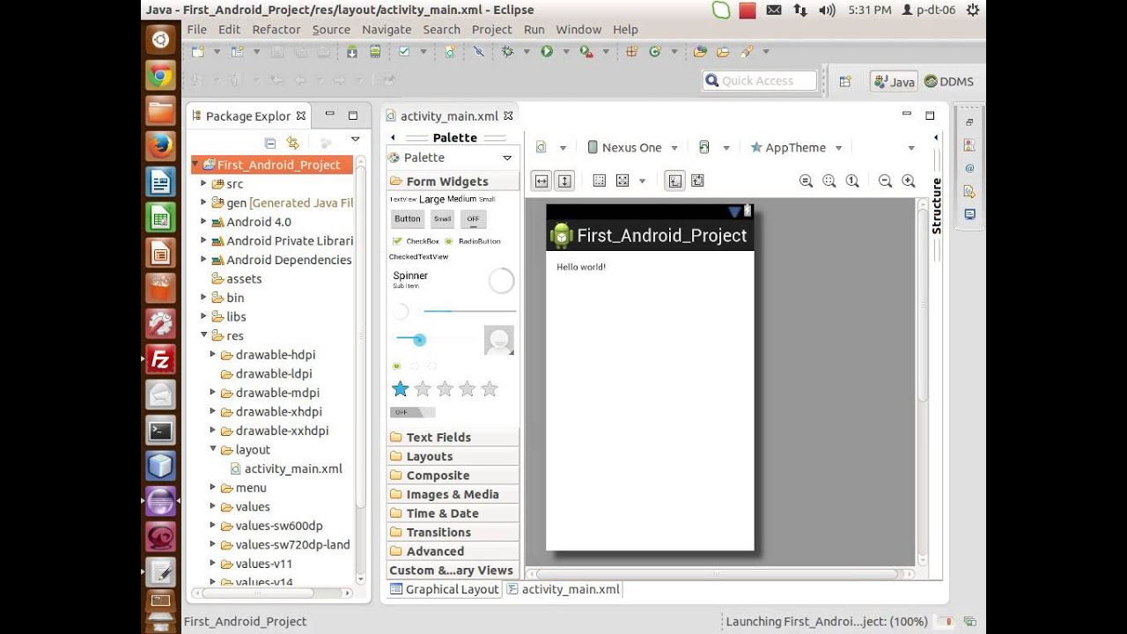Open Terminal from the launcher

tap(160, 431)
